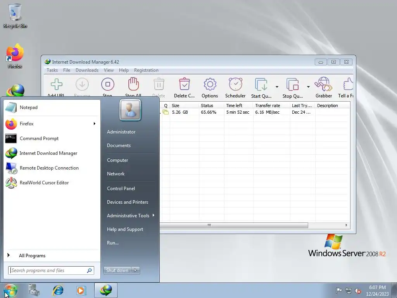Click the Administrator name link
397x298 pixels.
click(x=121, y=132)
